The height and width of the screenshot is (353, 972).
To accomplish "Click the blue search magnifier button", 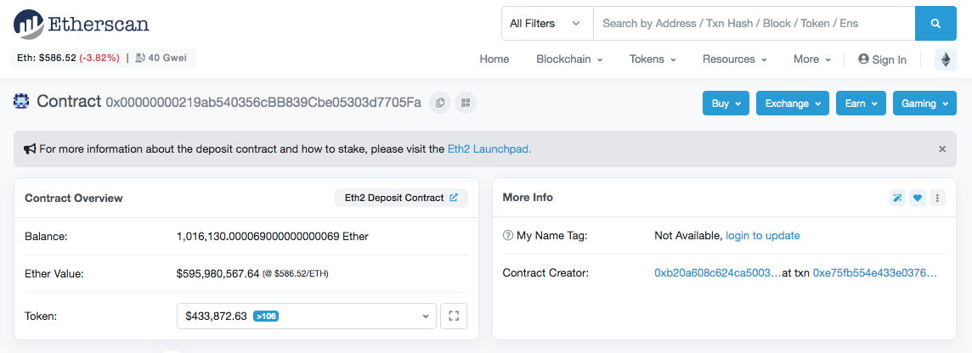I will (x=935, y=24).
